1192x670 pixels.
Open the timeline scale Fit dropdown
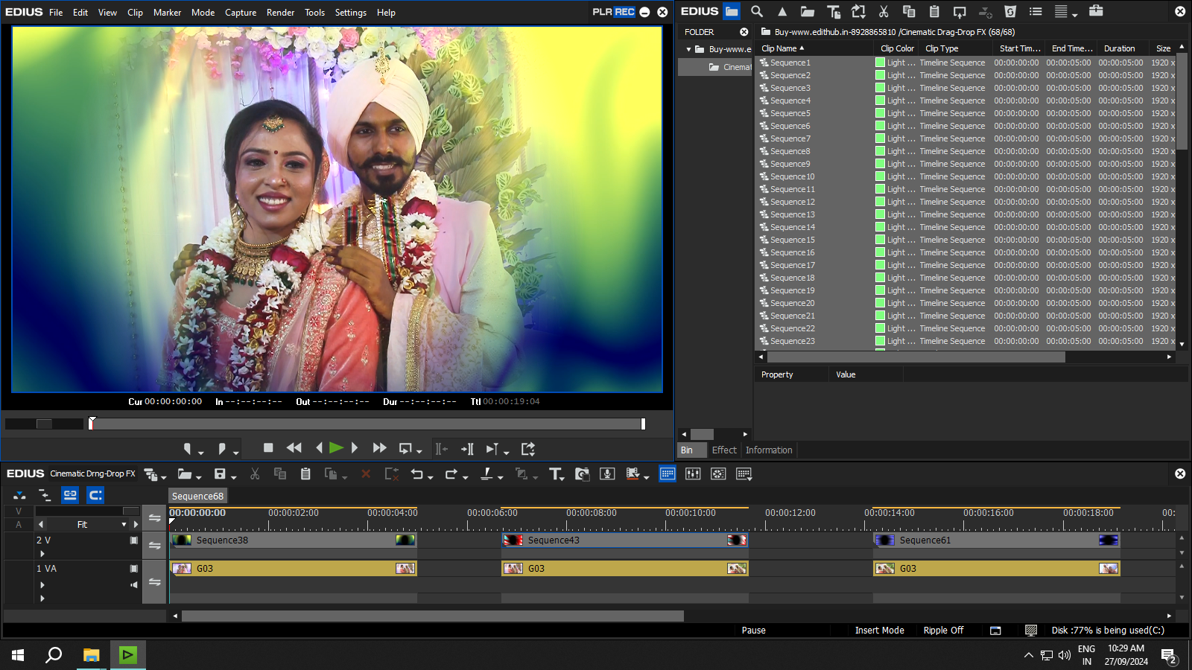124,525
